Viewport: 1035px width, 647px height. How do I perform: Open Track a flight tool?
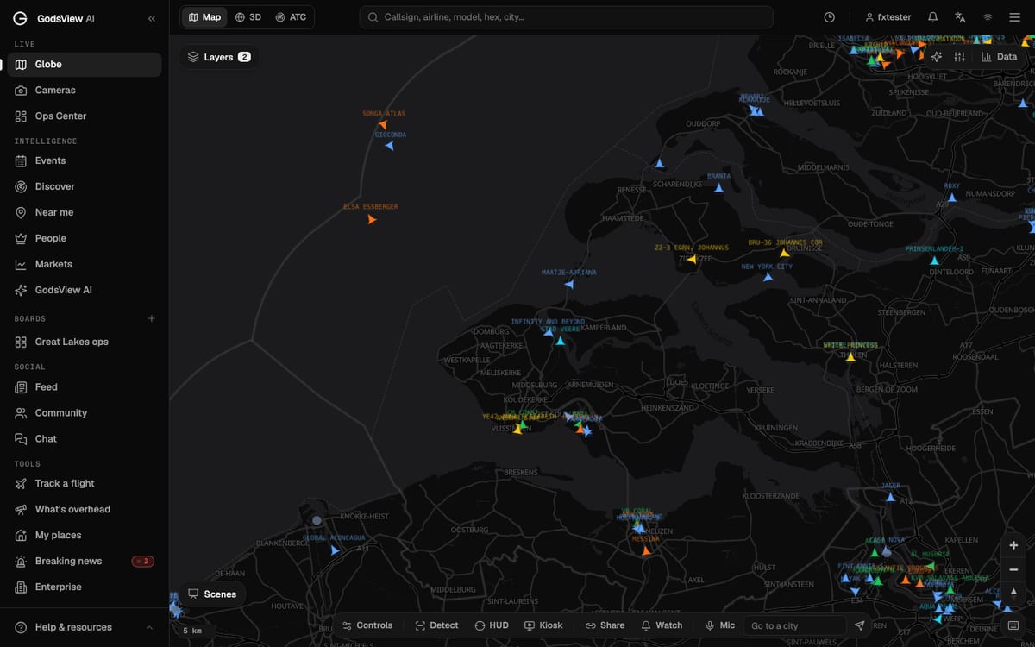click(85, 483)
